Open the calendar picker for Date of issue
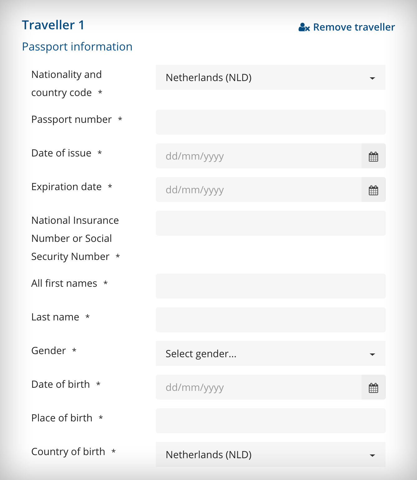 click(x=373, y=156)
